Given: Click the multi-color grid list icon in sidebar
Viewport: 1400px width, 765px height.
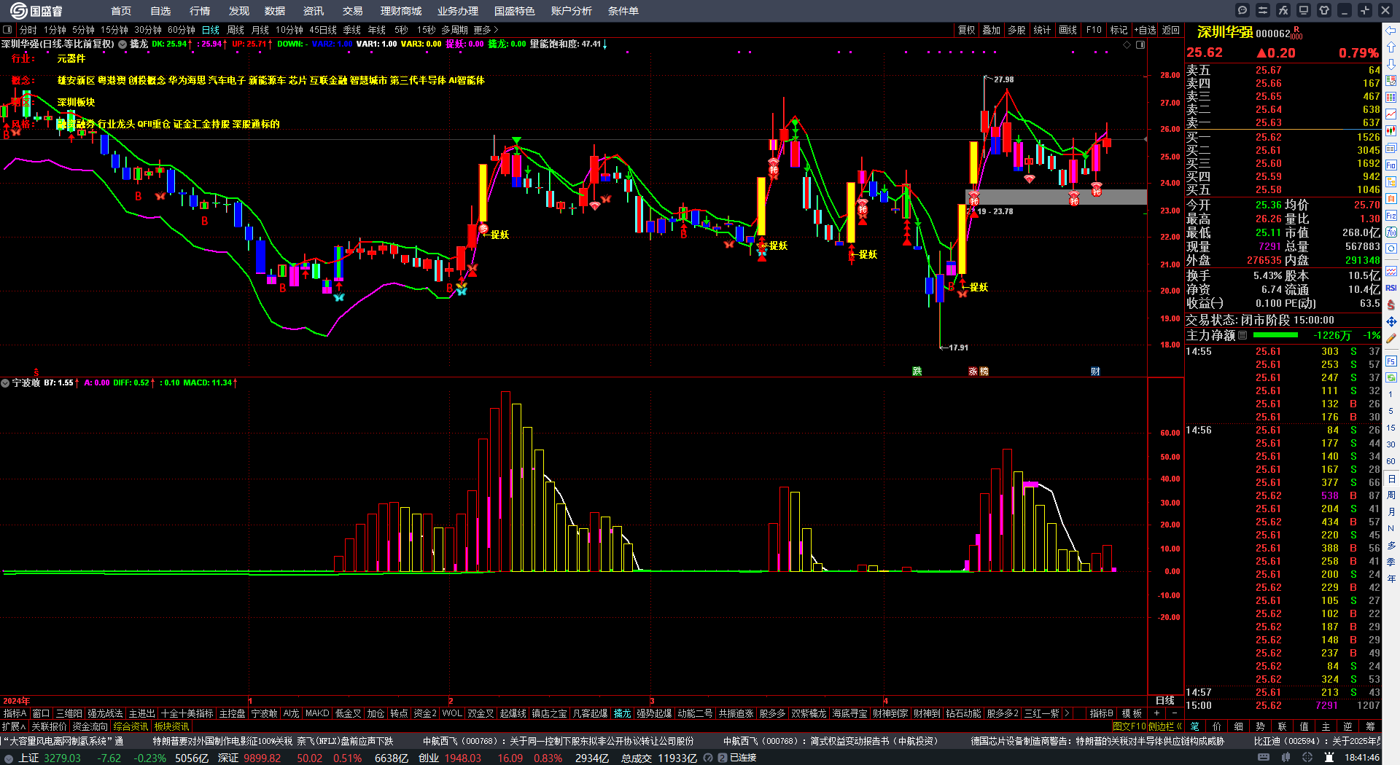Looking at the screenshot, I should (x=1391, y=98).
